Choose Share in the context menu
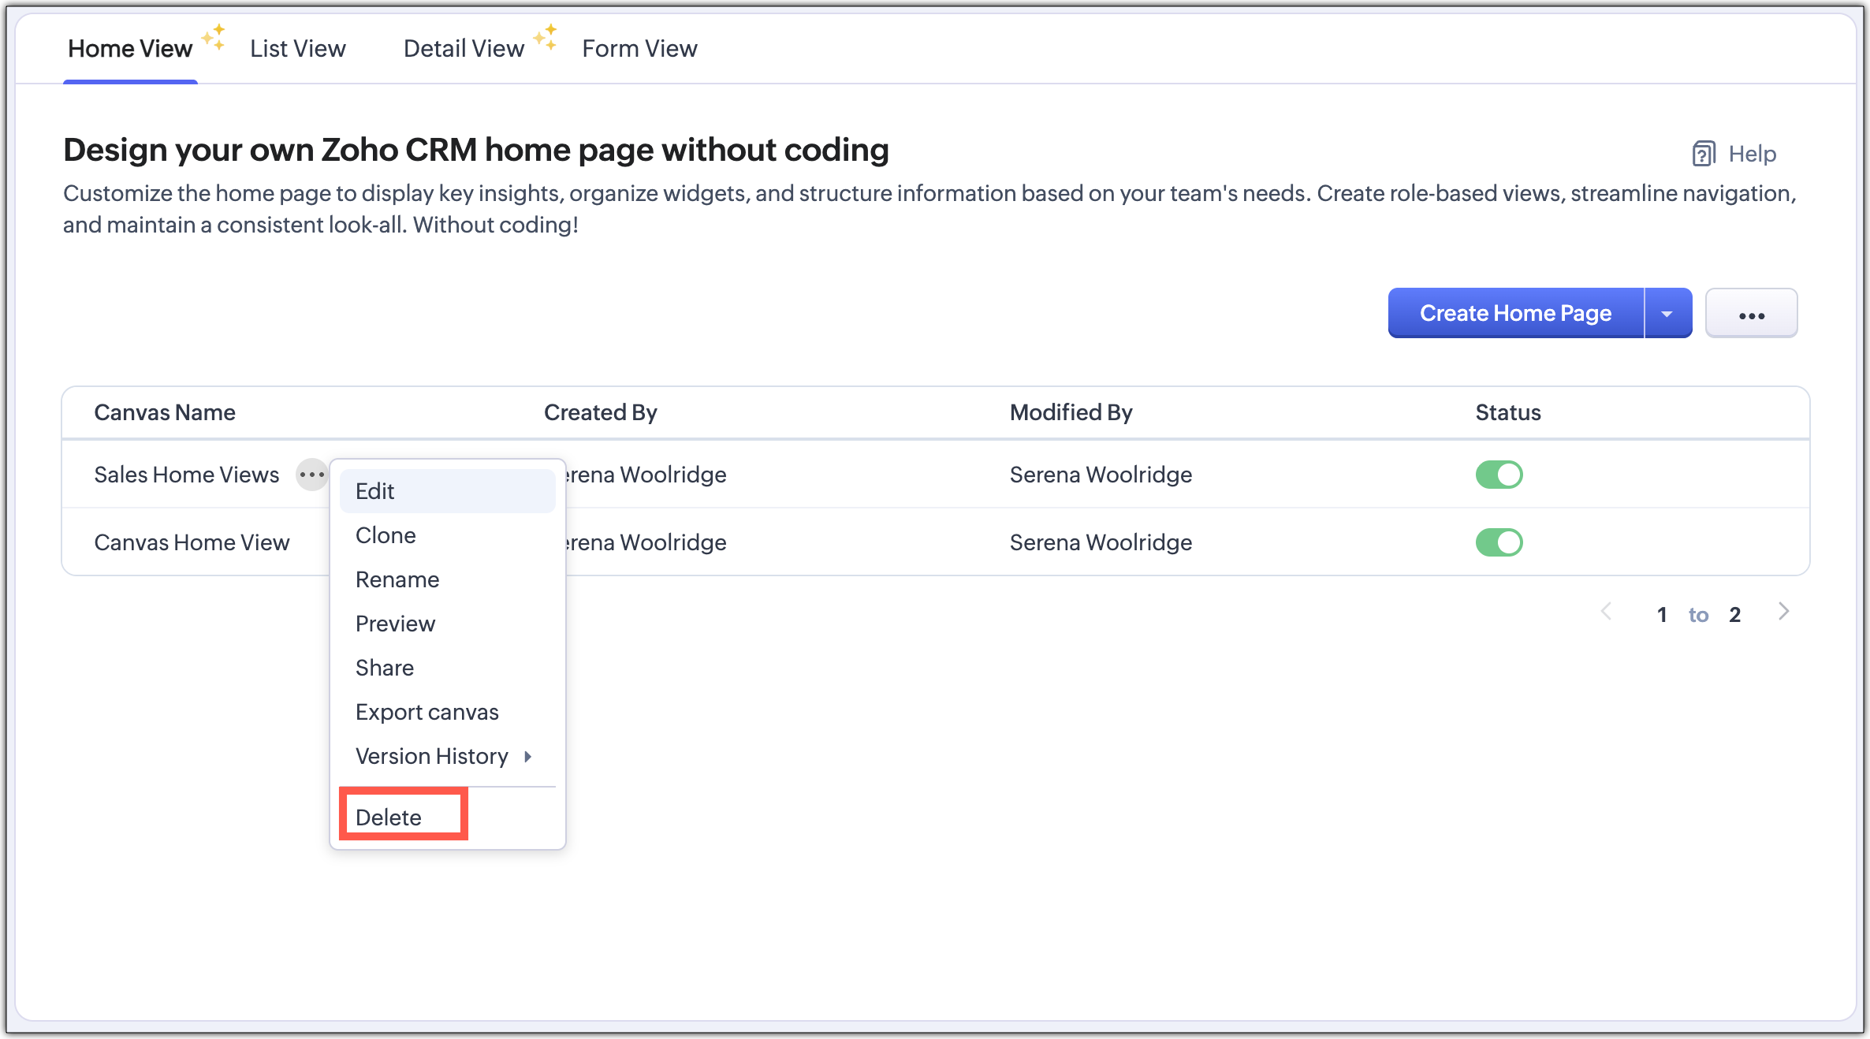This screenshot has height=1039, width=1870. point(385,668)
